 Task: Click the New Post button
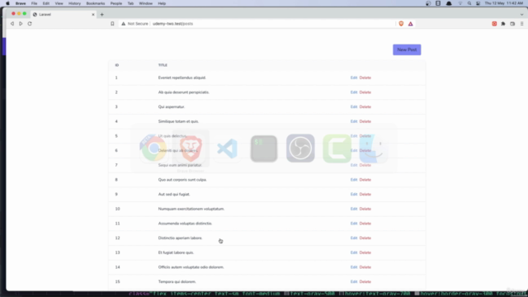pos(407,49)
